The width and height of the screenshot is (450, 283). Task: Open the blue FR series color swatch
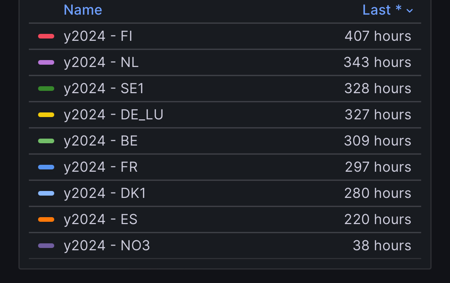point(46,167)
